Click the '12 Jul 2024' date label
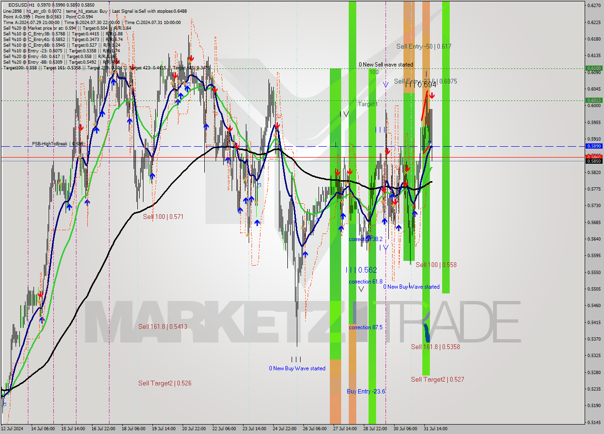Viewport: 604px width, 434px height. coord(12,429)
